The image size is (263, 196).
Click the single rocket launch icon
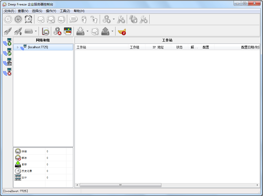click(x=8, y=31)
